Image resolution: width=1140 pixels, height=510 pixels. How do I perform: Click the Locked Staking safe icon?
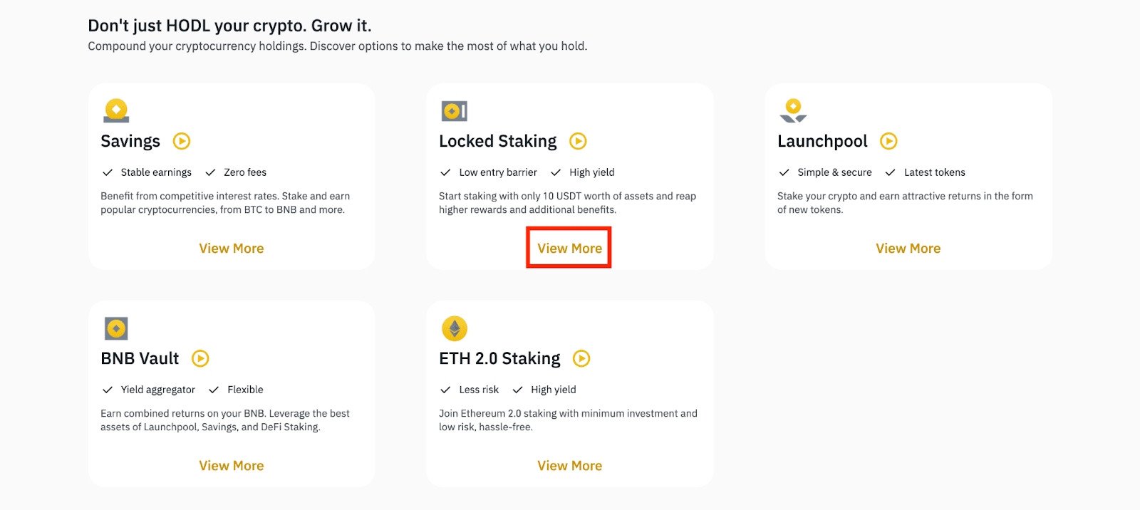tap(454, 111)
